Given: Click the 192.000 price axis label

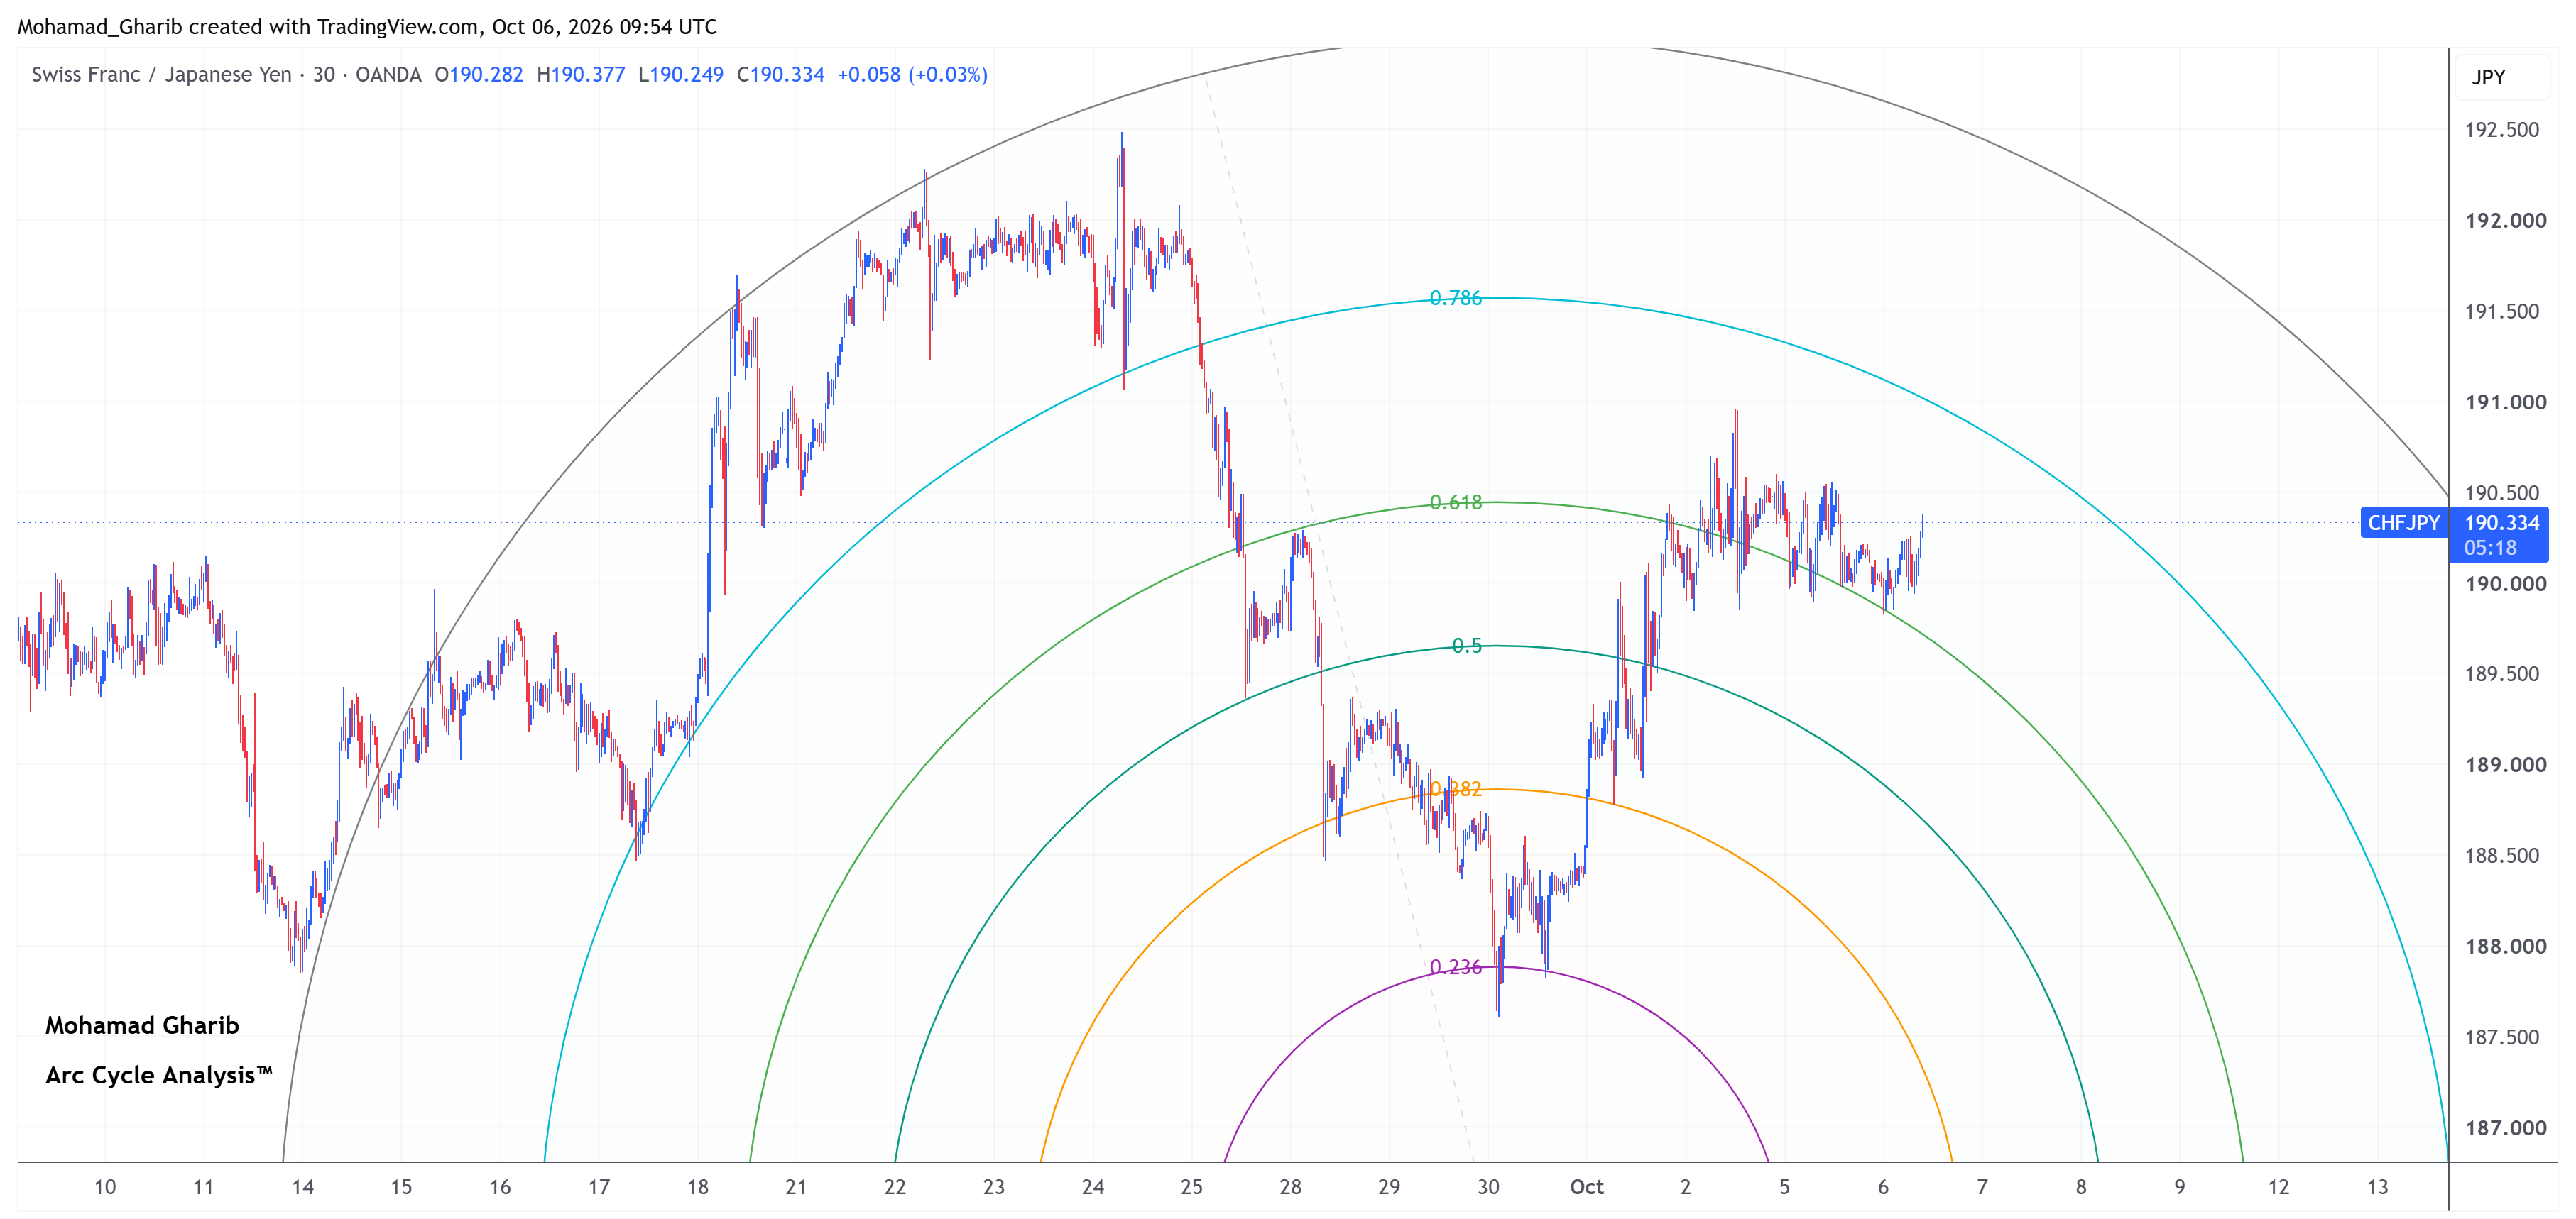Looking at the screenshot, I should [2505, 221].
